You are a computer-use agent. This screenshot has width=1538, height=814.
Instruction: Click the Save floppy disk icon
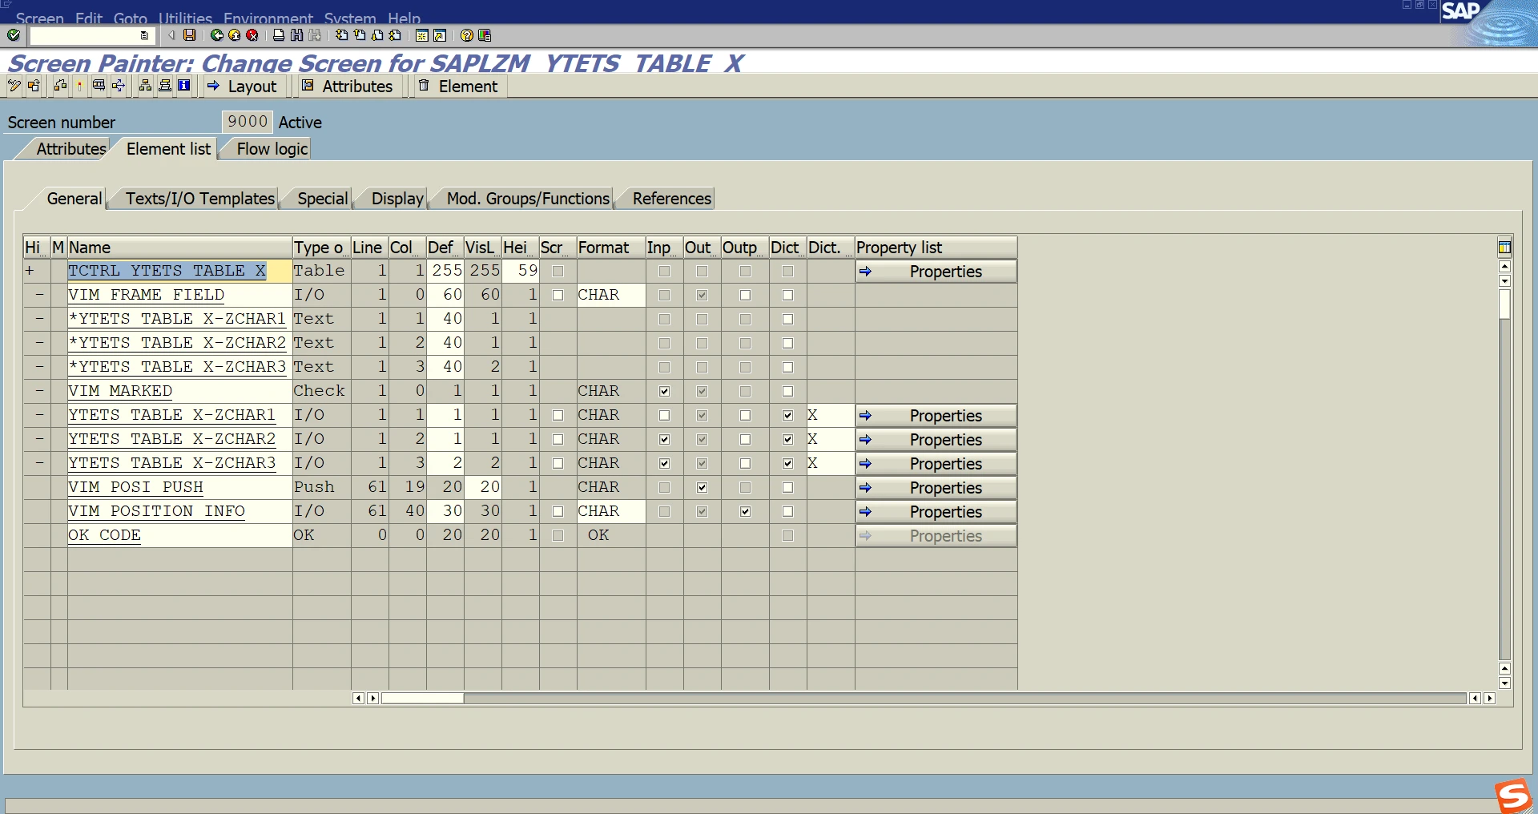point(190,35)
